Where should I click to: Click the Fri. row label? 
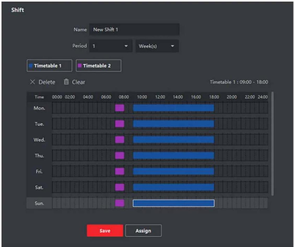pos(39,171)
